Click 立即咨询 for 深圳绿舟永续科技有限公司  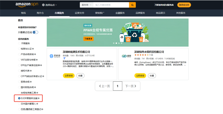(140, 76)
